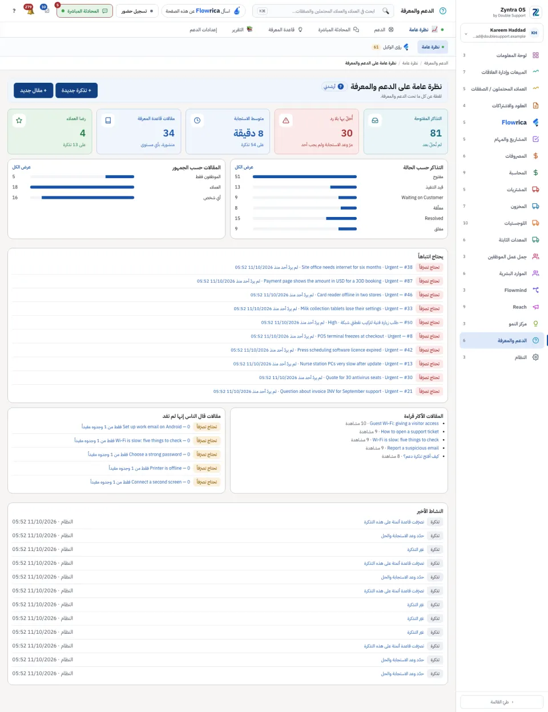
Task: Select the رؤى الوكيل sub-tab
Action: [390, 47]
